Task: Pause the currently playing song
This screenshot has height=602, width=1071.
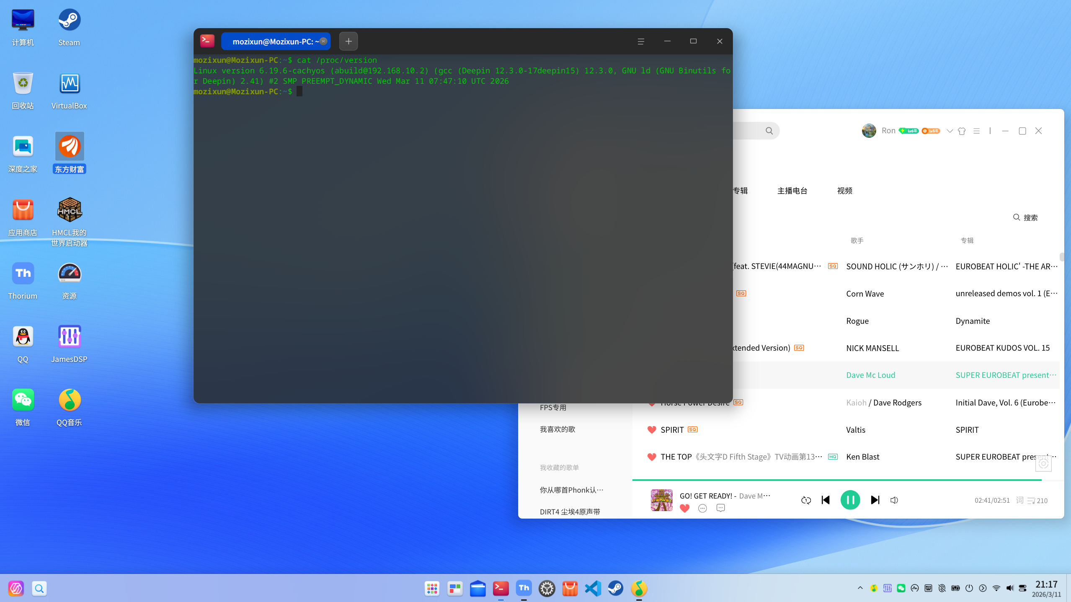Action: point(850,500)
